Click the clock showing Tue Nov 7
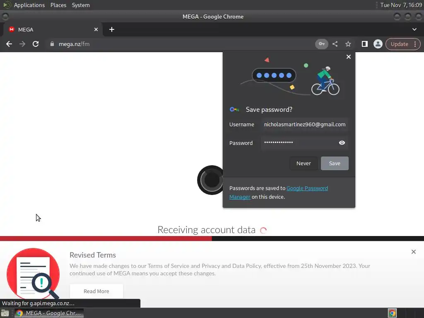This screenshot has width=424, height=318. click(401, 5)
